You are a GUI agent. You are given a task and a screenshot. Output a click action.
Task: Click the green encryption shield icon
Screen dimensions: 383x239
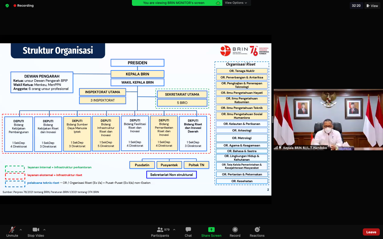tap(7, 6)
